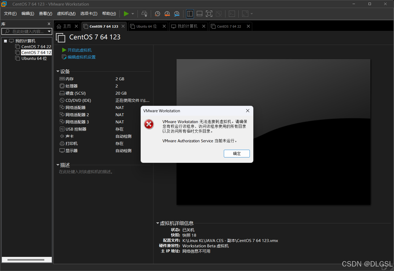The height and width of the screenshot is (271, 394).
Task: Toggle the library sidebar view icon
Action: click(x=190, y=14)
